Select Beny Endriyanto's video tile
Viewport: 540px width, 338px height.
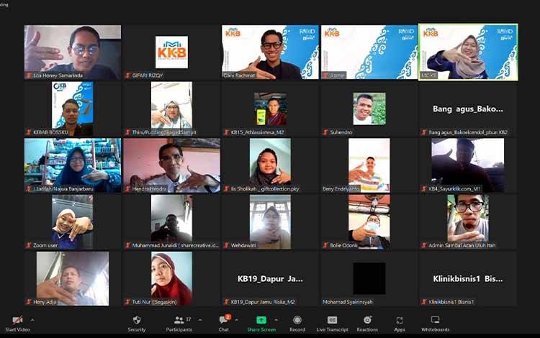click(x=369, y=165)
